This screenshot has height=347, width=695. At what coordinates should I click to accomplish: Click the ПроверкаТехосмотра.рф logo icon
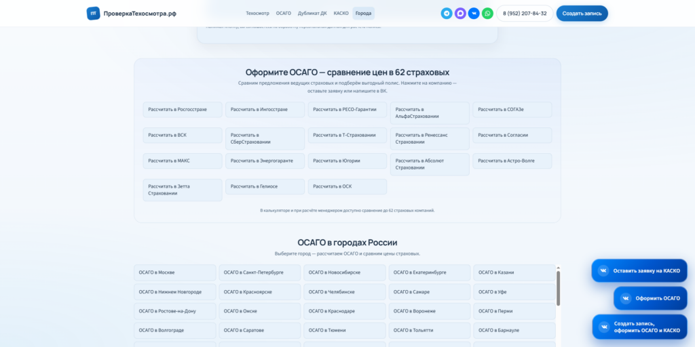93,14
